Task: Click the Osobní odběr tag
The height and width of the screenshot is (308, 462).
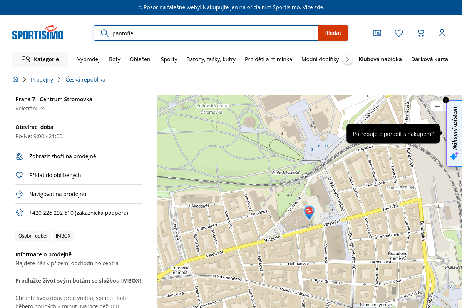Action: [x=33, y=236]
